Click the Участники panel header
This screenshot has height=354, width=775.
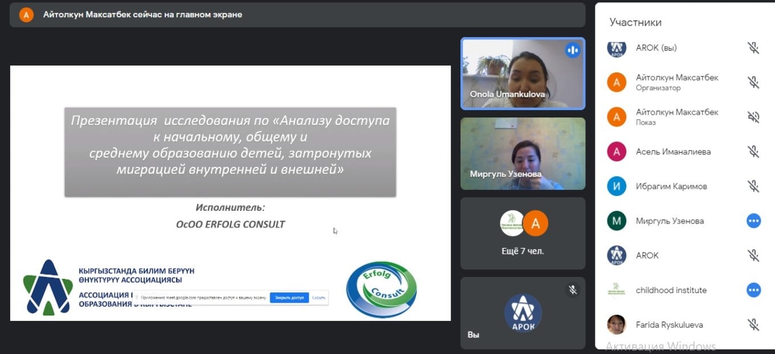(x=635, y=22)
